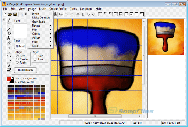Viewport: 188px width, 127px height.
Task: Select the freehand curve tool
Action: click(9, 47)
